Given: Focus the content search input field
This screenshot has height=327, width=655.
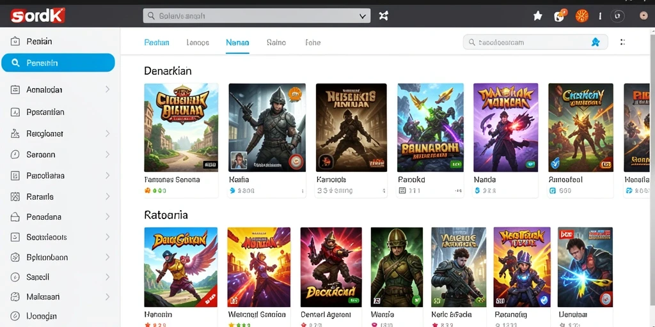Looking at the screenshot, I should 535,42.
